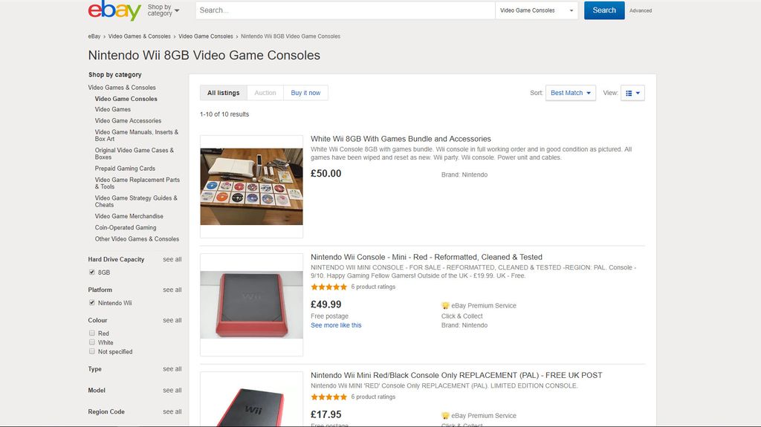Expand see all for Hard Drive Capacity

[172, 260]
